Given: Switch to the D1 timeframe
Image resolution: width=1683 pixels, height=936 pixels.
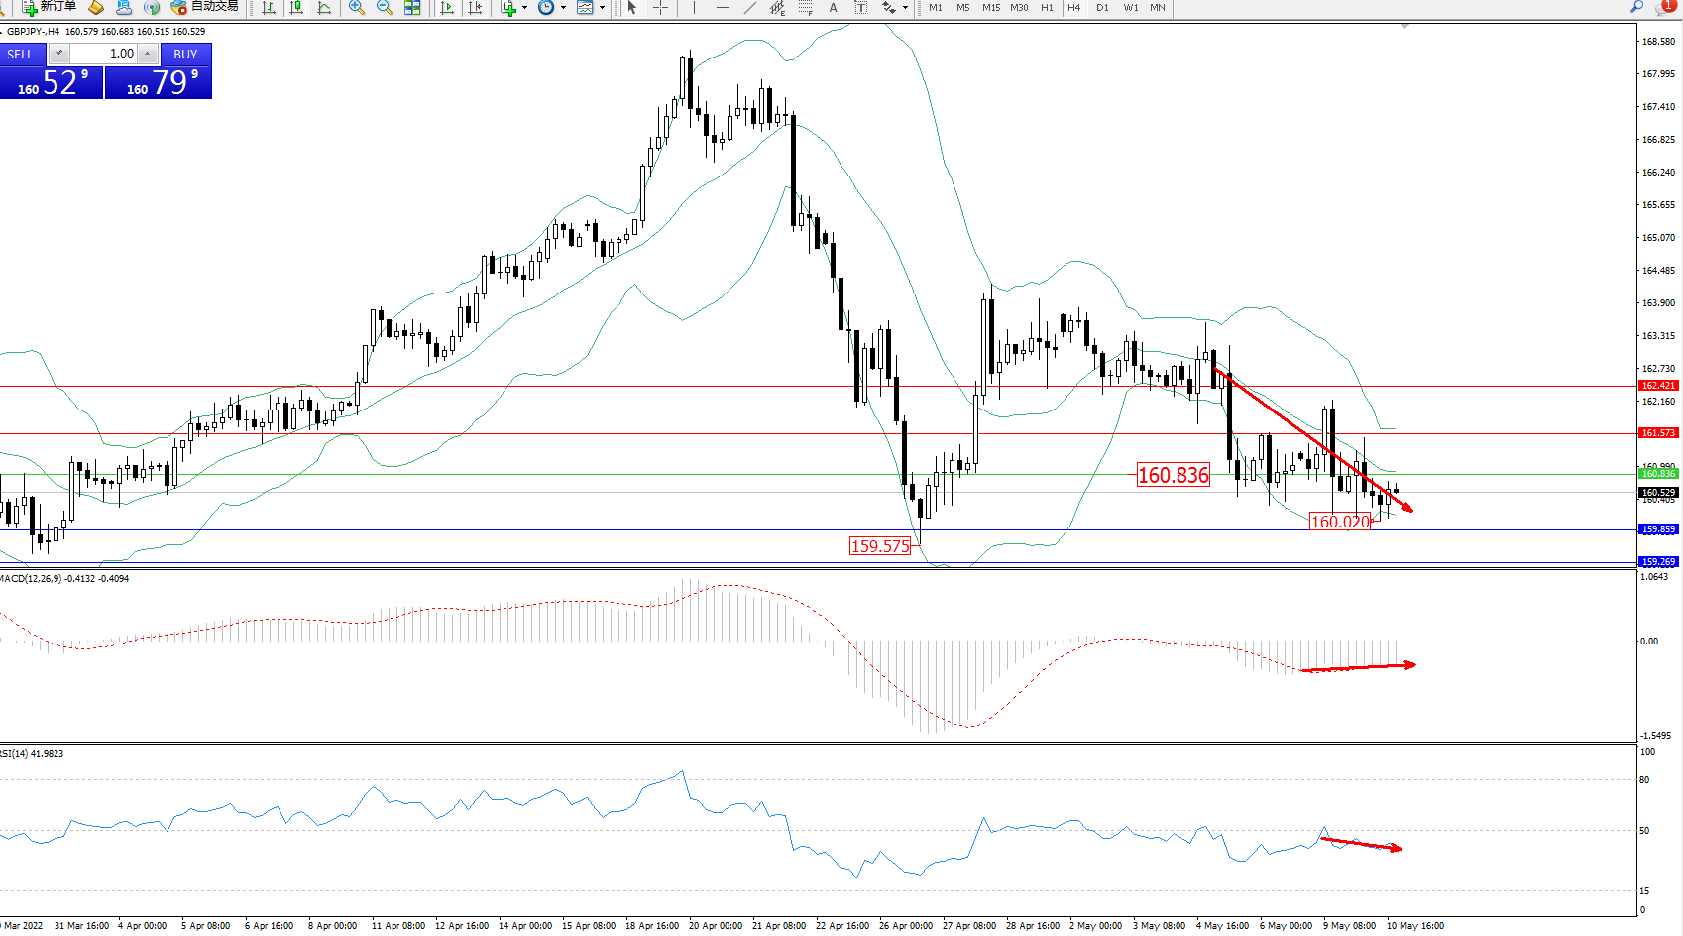Looking at the screenshot, I should point(1102,8).
